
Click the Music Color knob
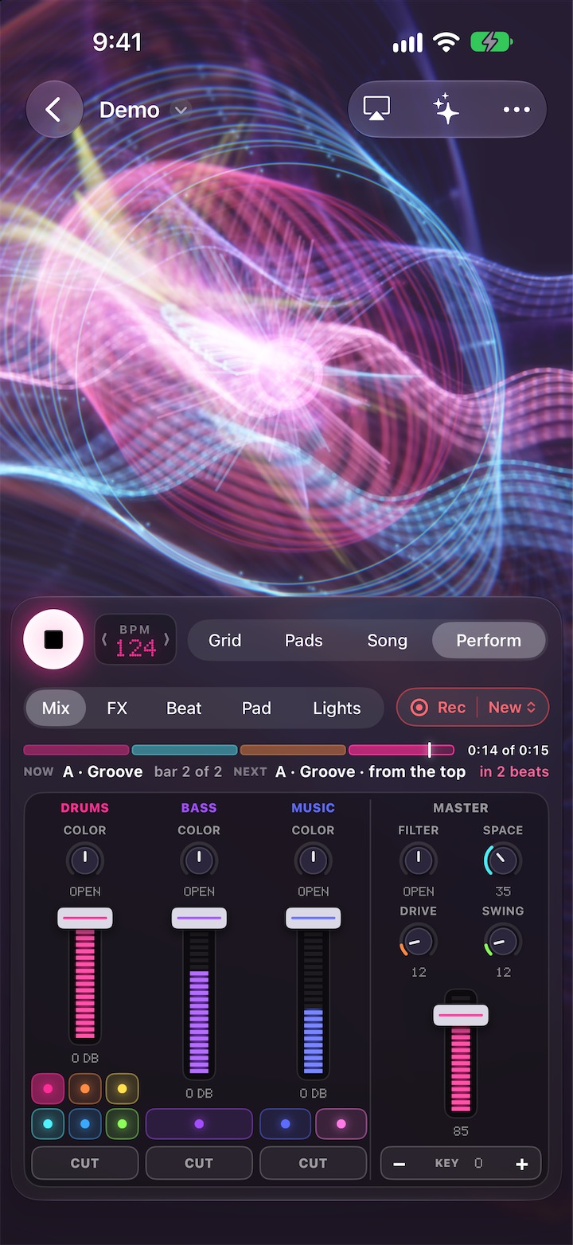tap(313, 860)
